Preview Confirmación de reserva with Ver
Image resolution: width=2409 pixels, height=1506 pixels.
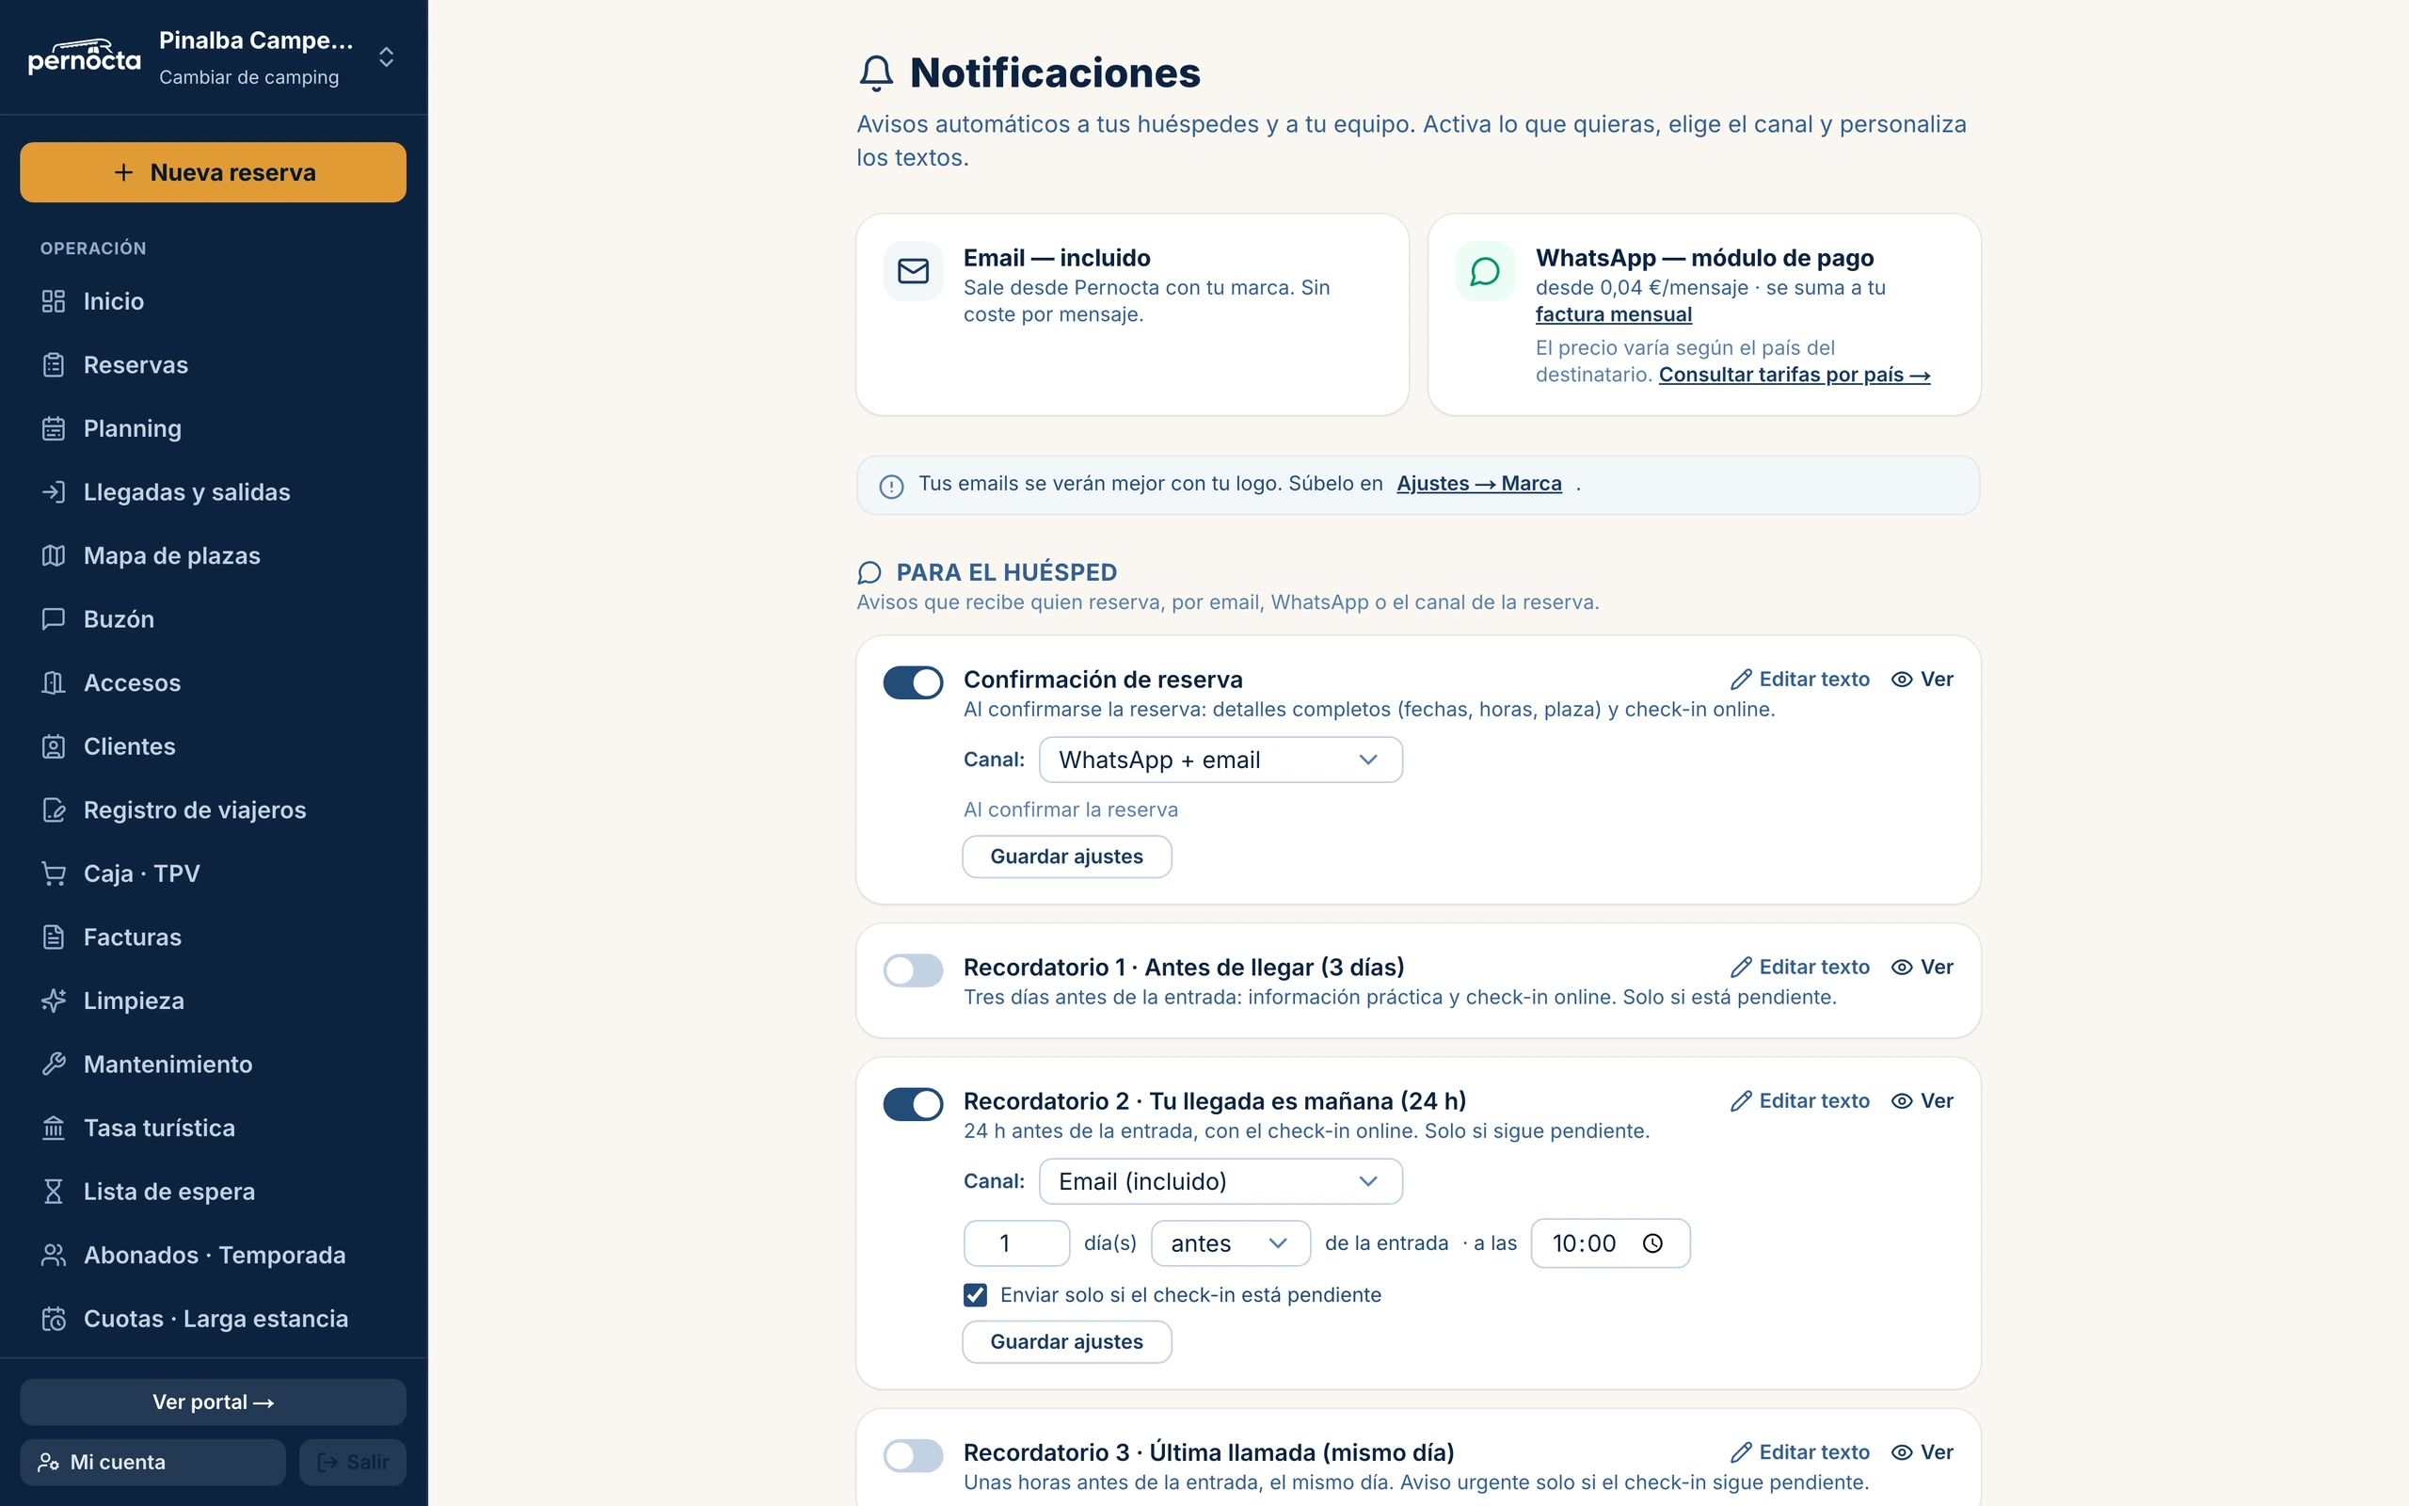click(x=1922, y=680)
